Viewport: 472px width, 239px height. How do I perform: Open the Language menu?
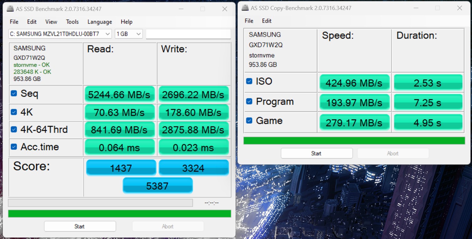tap(100, 22)
